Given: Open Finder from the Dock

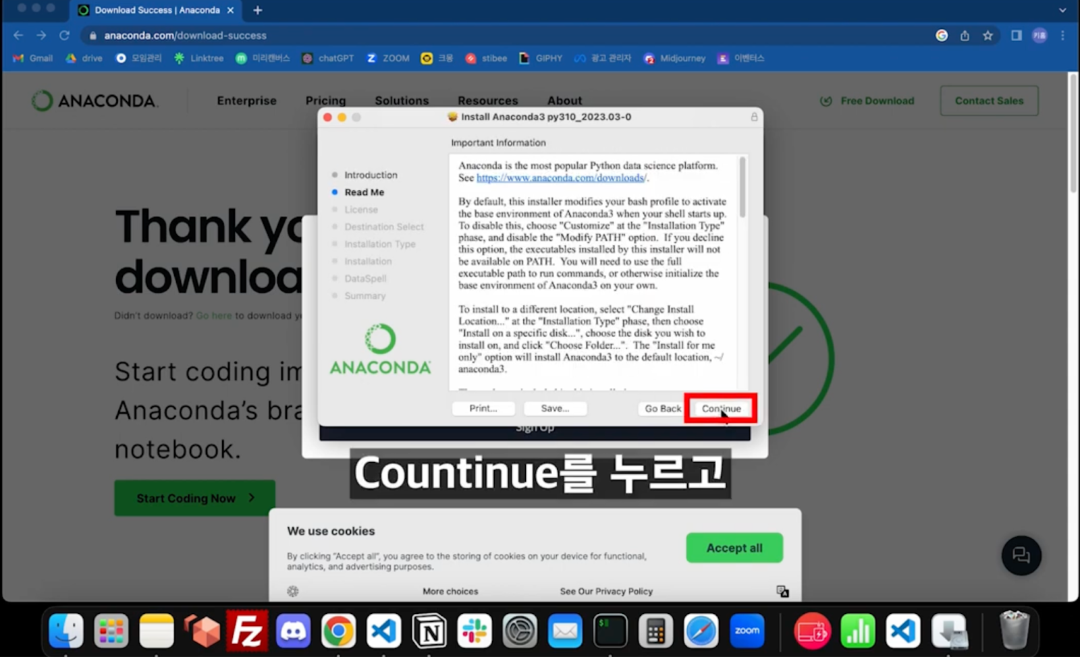Looking at the screenshot, I should (66, 631).
